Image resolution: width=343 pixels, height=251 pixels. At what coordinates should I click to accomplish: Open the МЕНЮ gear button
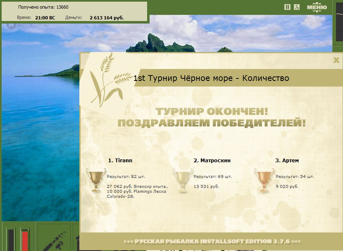[x=317, y=7]
